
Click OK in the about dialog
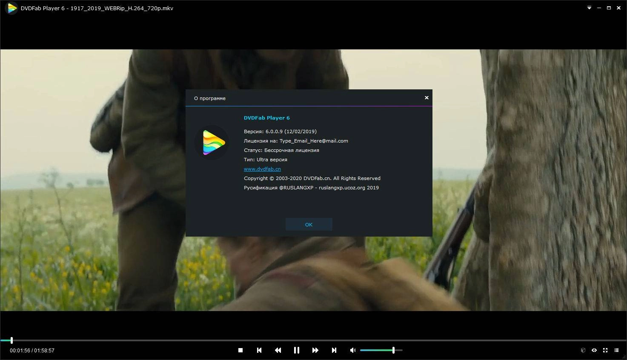(x=309, y=224)
